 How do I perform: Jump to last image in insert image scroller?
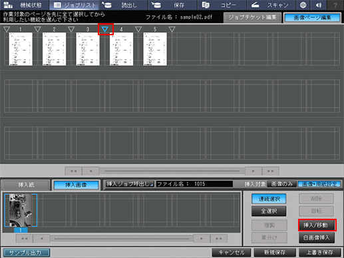219,239
